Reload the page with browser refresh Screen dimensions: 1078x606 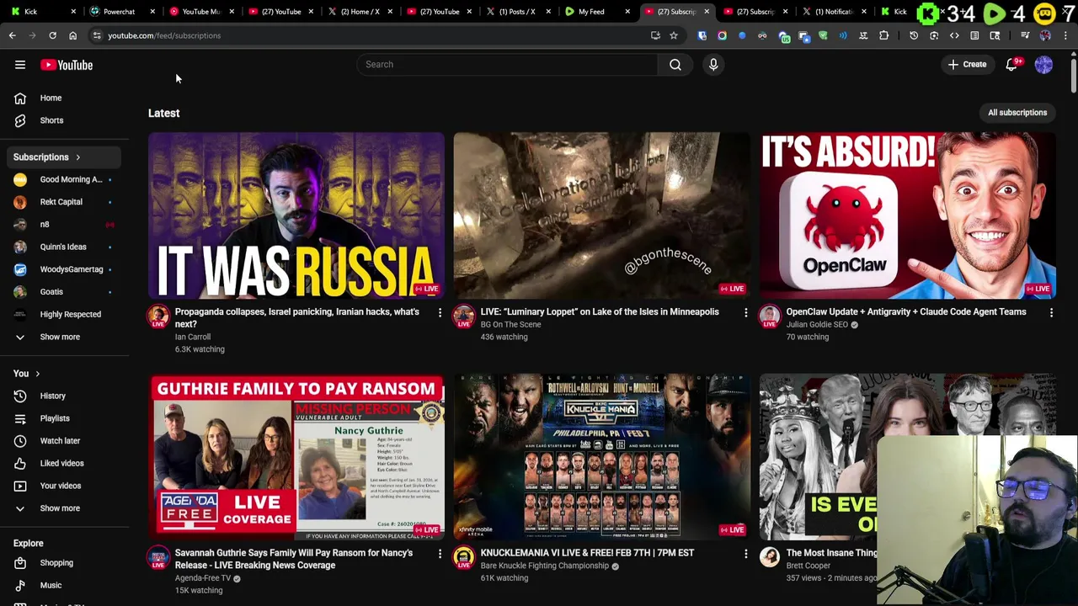tap(52, 35)
